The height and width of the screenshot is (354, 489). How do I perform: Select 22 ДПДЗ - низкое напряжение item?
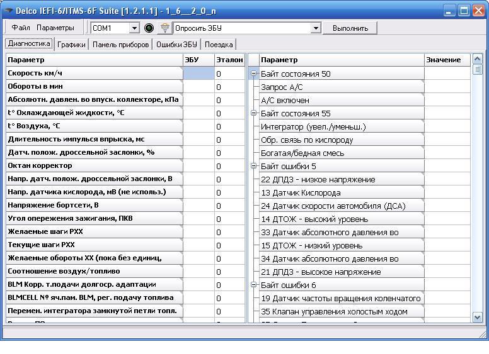[342, 179]
